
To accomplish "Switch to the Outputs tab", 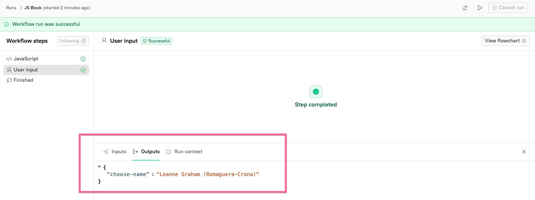I will pos(146,152).
